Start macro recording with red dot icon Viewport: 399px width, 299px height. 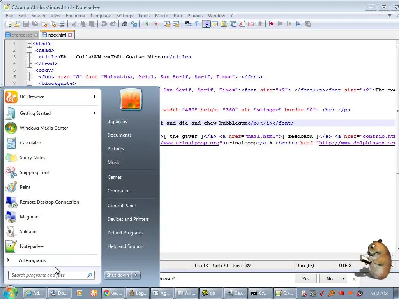tap(272, 24)
